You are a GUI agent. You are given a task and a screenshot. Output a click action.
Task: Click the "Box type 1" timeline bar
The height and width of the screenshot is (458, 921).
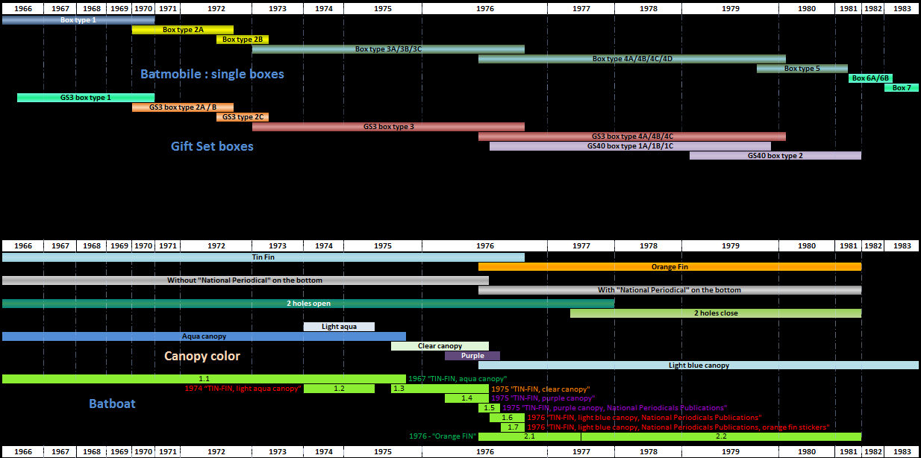(x=78, y=20)
